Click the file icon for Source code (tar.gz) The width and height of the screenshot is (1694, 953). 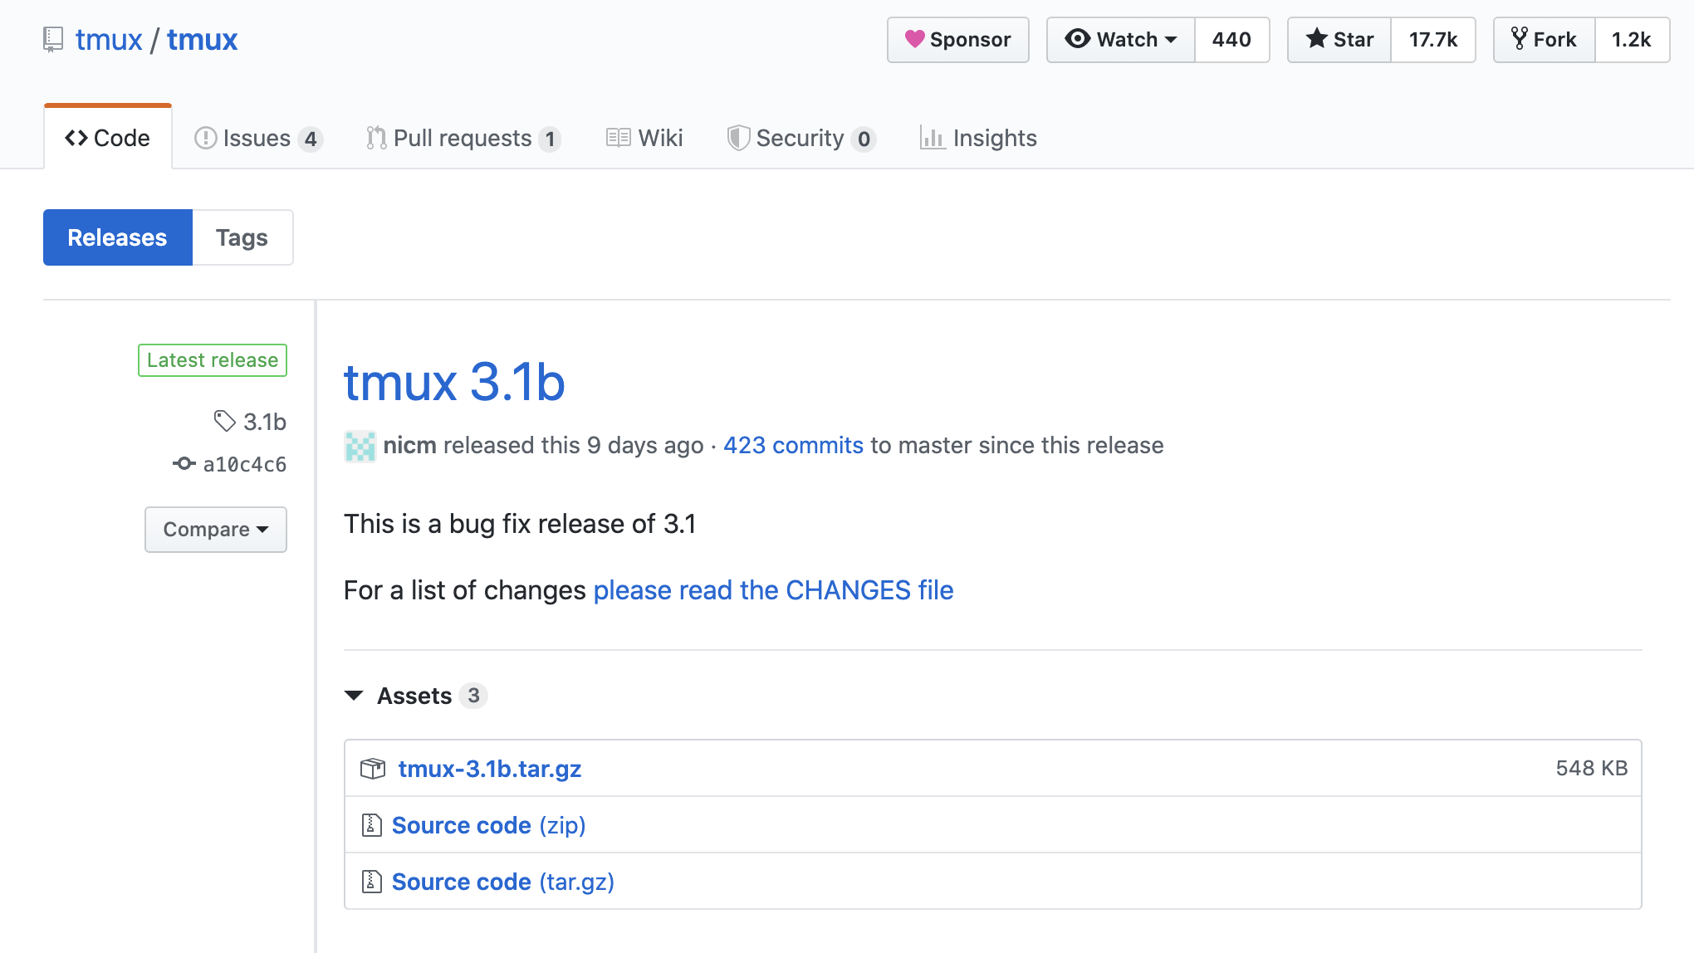371,882
